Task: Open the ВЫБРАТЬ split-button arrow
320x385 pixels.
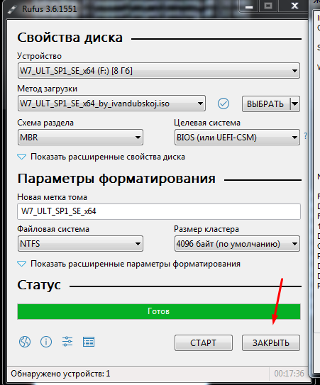Action: pyautogui.click(x=295, y=104)
